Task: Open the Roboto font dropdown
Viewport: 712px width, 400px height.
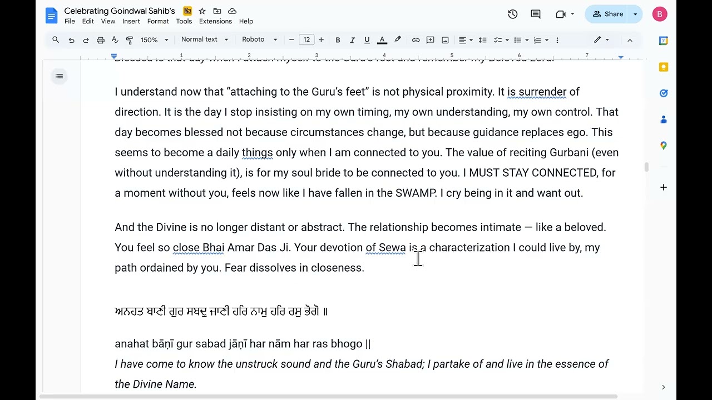Action: [x=259, y=40]
